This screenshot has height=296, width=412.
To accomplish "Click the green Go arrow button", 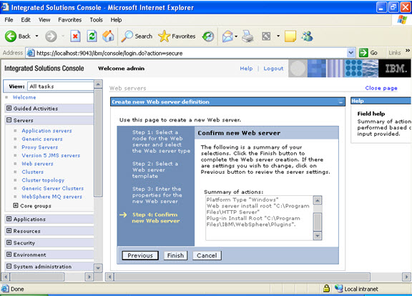I will click(x=363, y=53).
